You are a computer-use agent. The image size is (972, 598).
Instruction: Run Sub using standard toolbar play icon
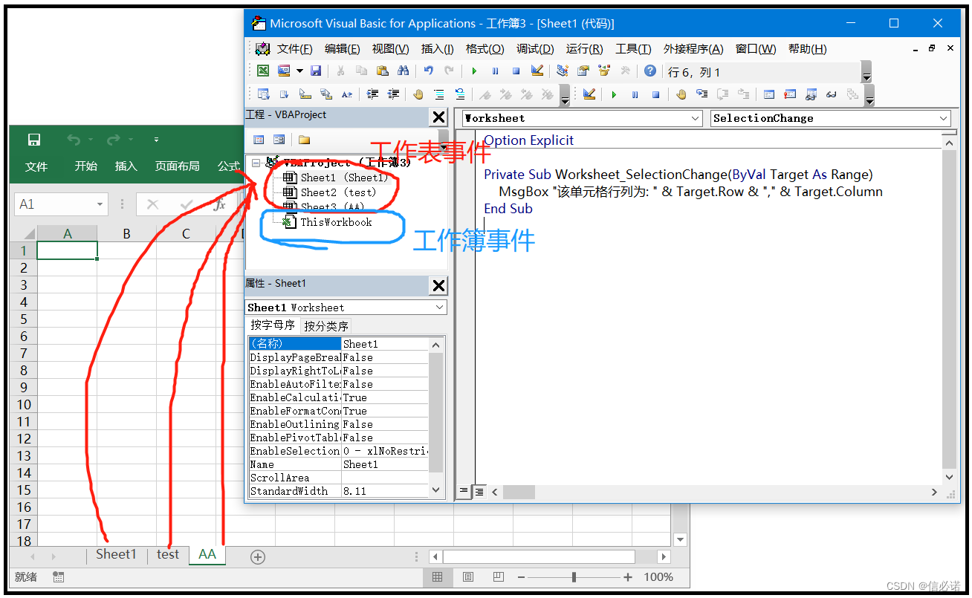[x=474, y=71]
